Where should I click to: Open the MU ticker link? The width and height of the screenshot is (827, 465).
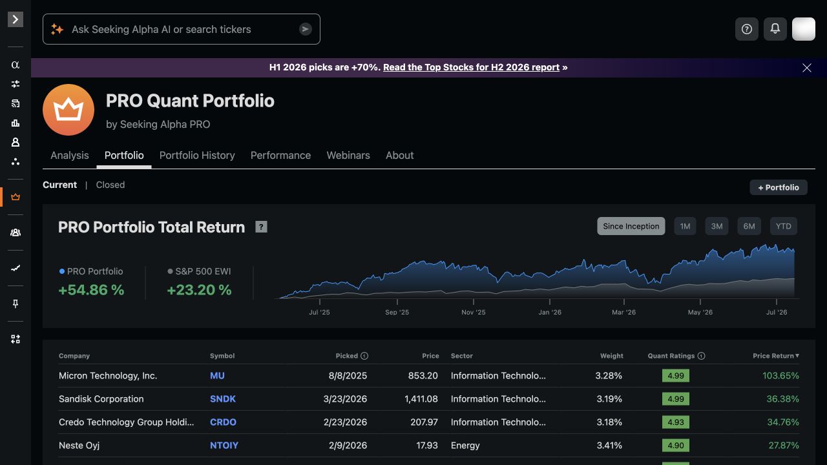(x=217, y=375)
